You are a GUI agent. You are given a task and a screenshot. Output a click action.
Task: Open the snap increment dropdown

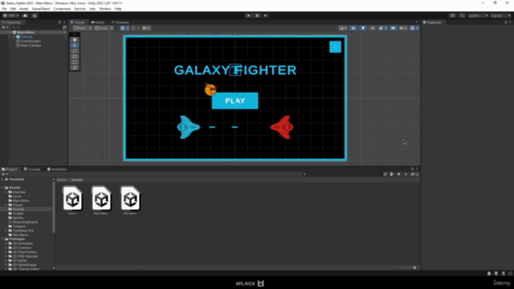146,28
